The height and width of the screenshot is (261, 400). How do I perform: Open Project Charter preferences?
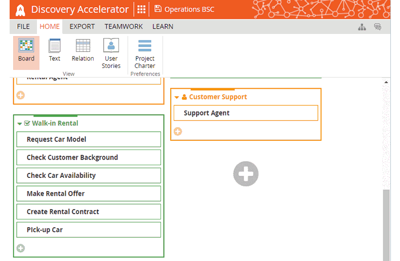[145, 54]
